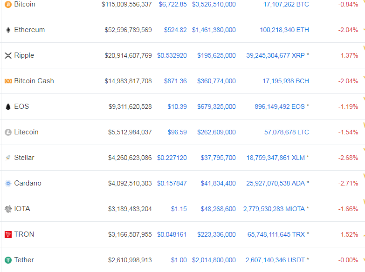Open the EOS coin name link
Screen dimensions: 365x272
21,106
